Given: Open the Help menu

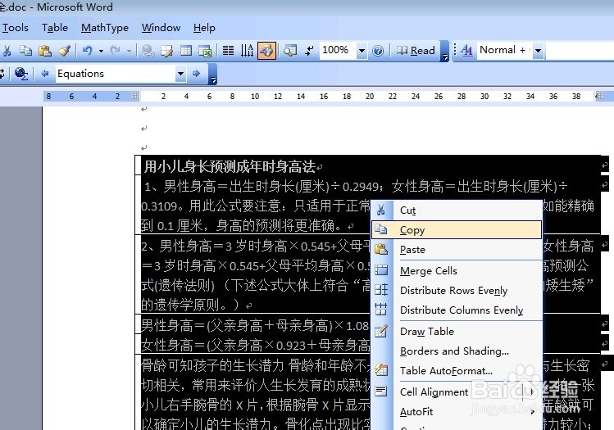Looking at the screenshot, I should point(204,28).
